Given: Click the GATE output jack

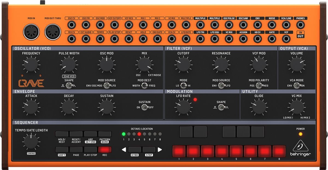Looking at the screenshot, I should [272, 39].
